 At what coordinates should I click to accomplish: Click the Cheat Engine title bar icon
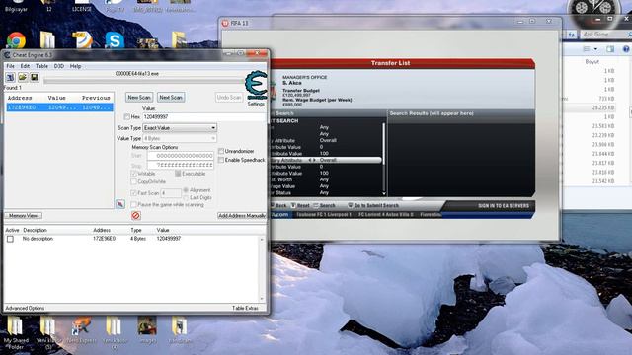click(7, 55)
